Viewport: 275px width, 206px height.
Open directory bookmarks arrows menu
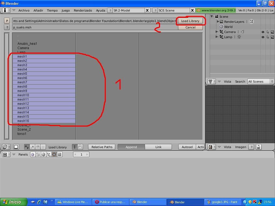pos(7,27)
